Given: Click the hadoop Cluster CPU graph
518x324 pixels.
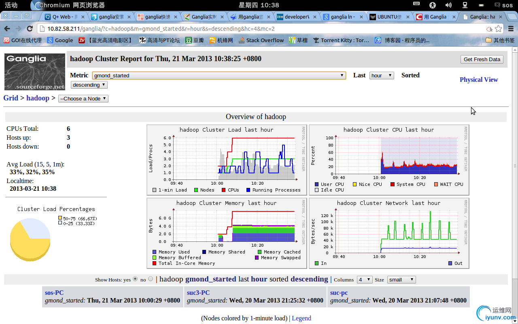Looking at the screenshot, I should click(388, 160).
